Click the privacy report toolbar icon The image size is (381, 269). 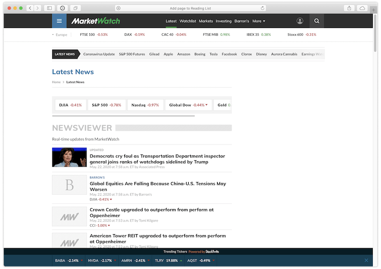pyautogui.click(x=62, y=8)
